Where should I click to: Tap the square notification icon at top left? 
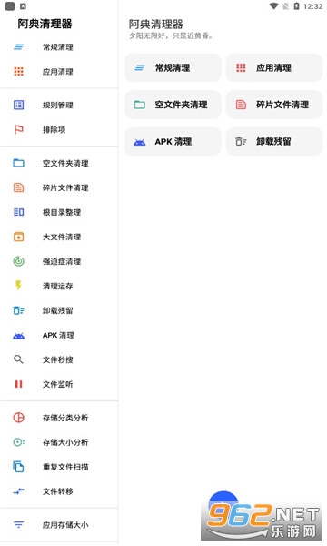[x=10, y=6]
